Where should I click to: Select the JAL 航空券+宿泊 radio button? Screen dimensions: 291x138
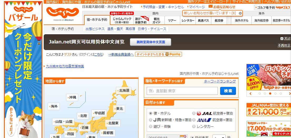pos(194,113)
